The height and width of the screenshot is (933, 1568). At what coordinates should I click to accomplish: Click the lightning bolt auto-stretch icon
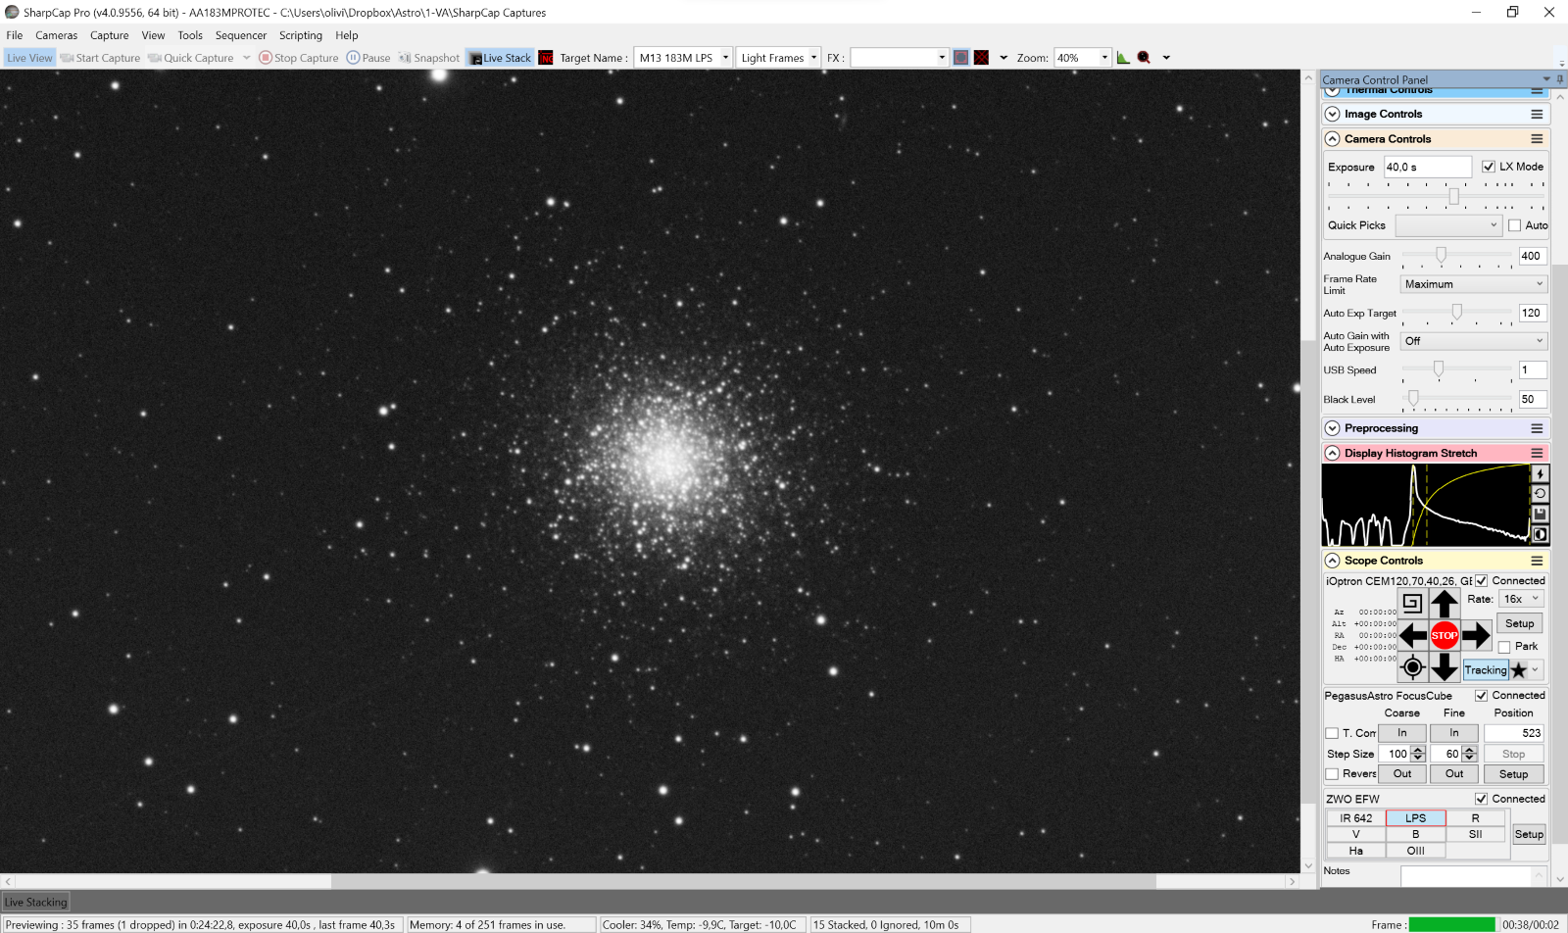pos(1540,474)
